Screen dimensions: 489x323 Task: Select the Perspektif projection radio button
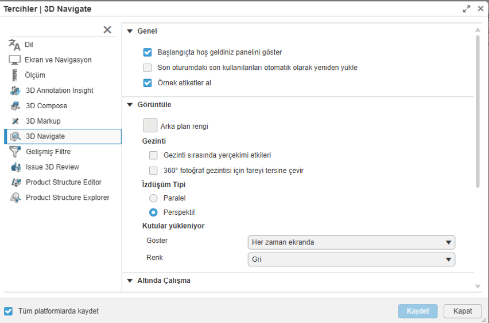click(153, 212)
